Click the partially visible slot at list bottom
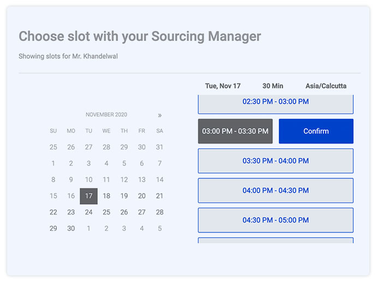The width and height of the screenshot is (376, 282). coord(276,241)
